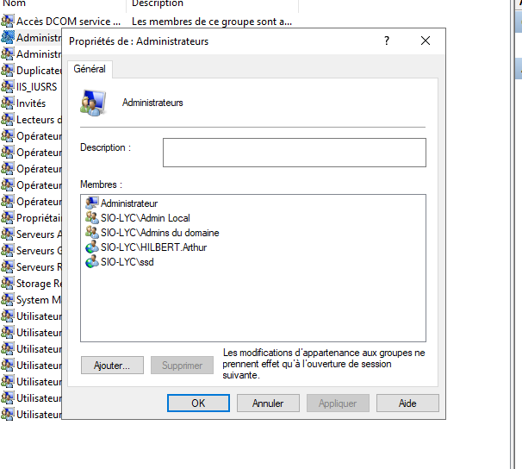The width and height of the screenshot is (522, 469).
Task: Click the Propriétaires group icon
Action: [x=8, y=217]
